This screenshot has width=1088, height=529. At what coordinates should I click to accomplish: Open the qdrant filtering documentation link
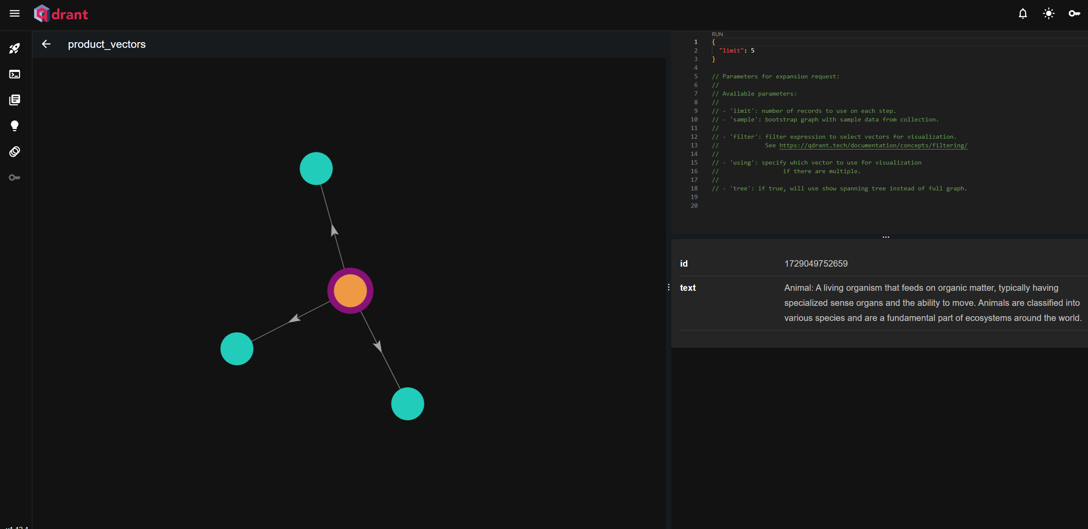873,145
